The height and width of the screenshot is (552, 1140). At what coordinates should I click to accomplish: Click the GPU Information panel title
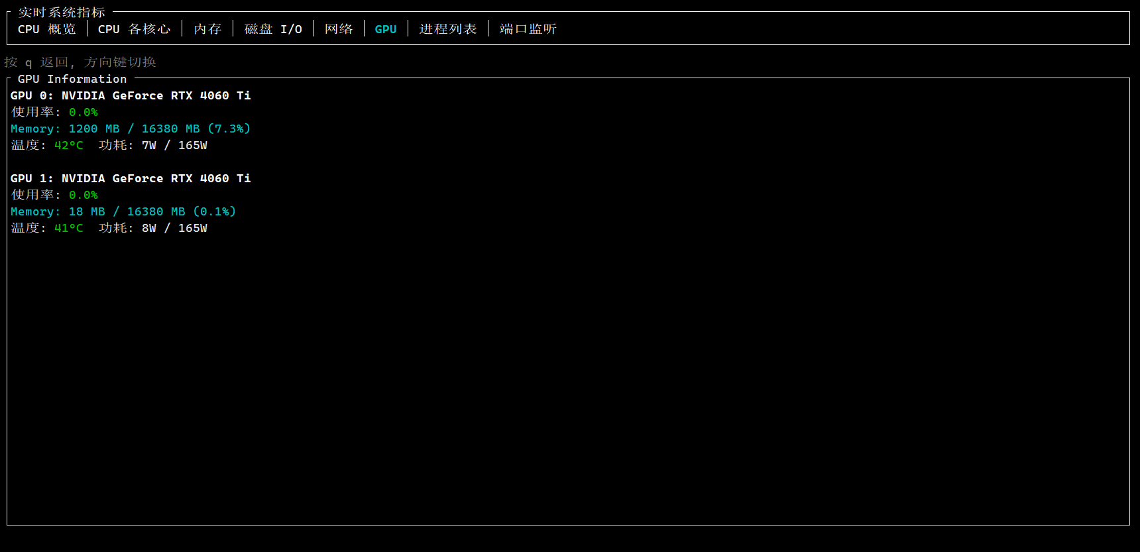(72, 79)
